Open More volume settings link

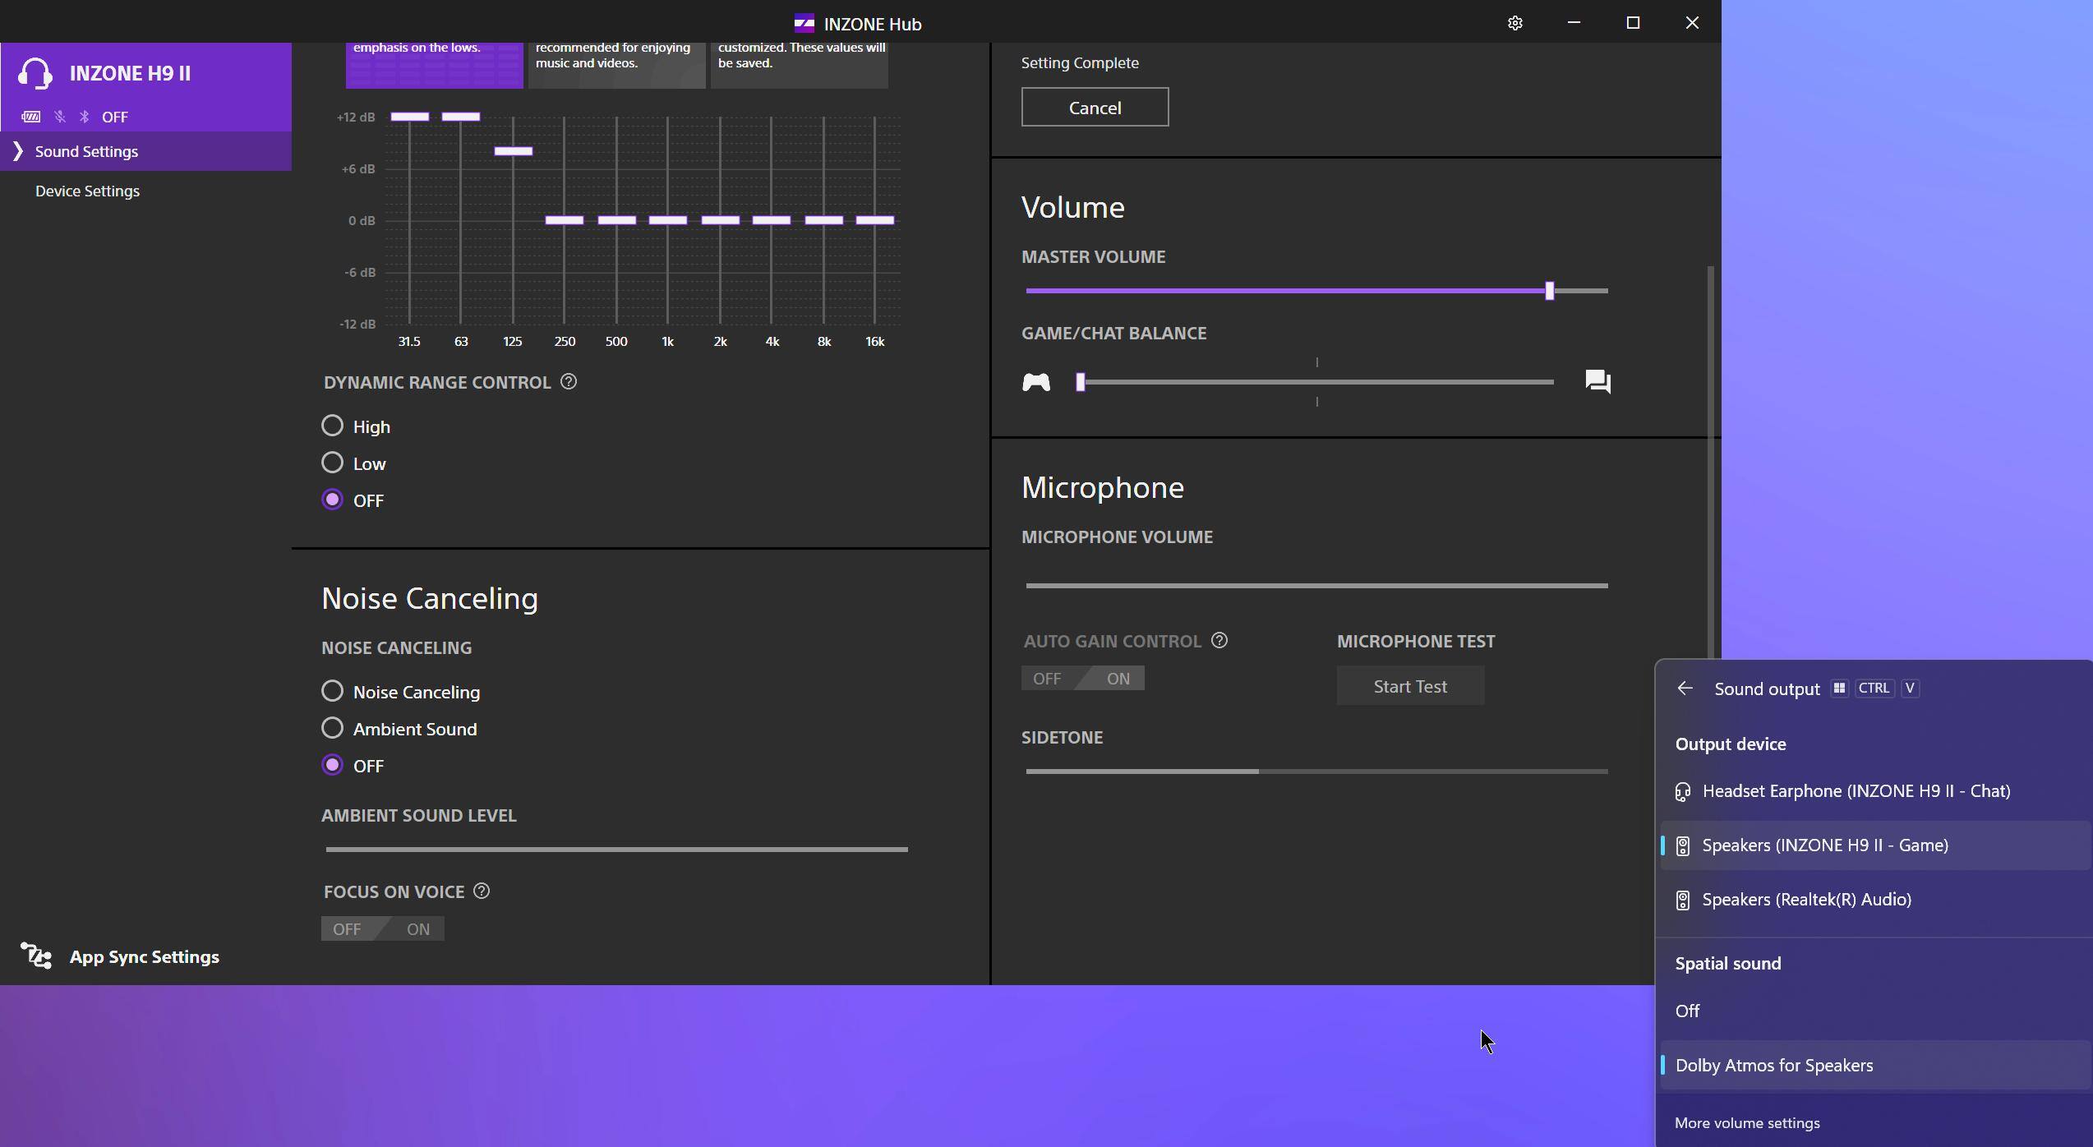pyautogui.click(x=1746, y=1123)
